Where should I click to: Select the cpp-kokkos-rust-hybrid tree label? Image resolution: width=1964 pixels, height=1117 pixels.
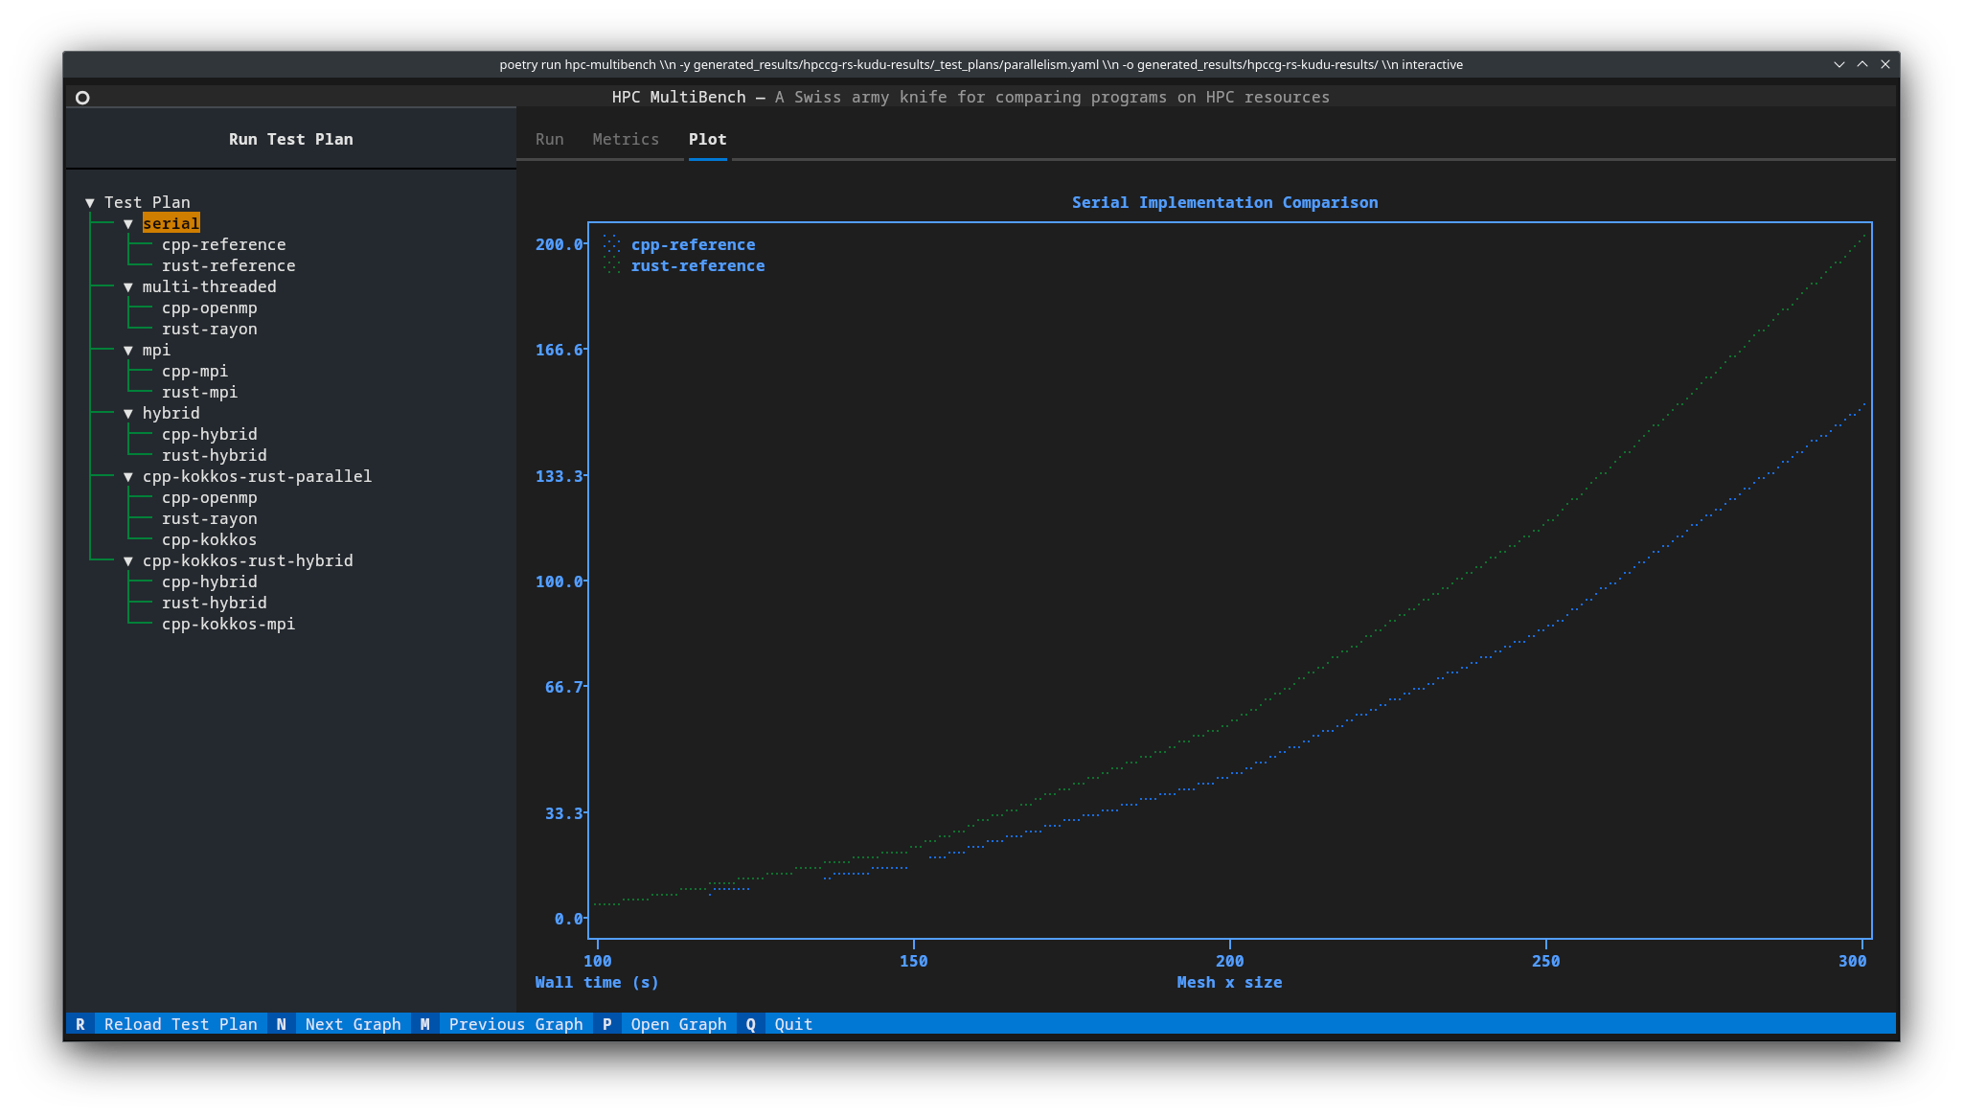pyautogui.click(x=248, y=561)
